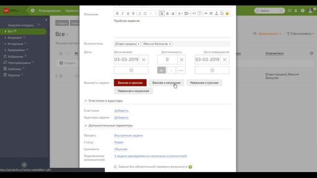Expand the Аудируемые sidebar folder

click(x=5, y=50)
